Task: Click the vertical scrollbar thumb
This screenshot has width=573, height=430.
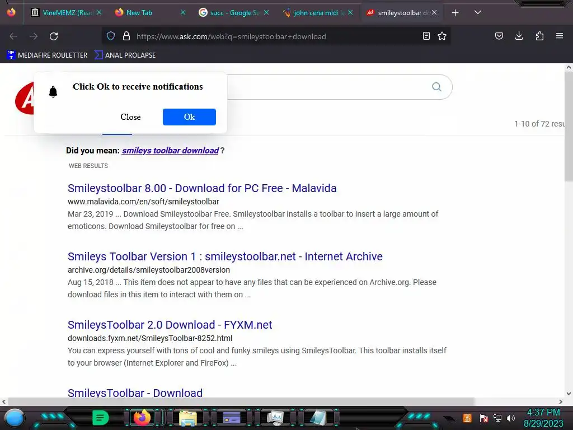Action: coord(569,126)
